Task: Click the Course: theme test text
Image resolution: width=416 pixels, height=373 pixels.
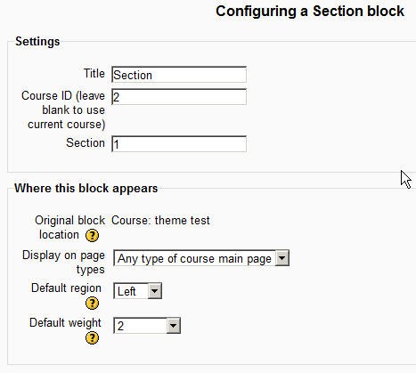Action: (x=160, y=220)
